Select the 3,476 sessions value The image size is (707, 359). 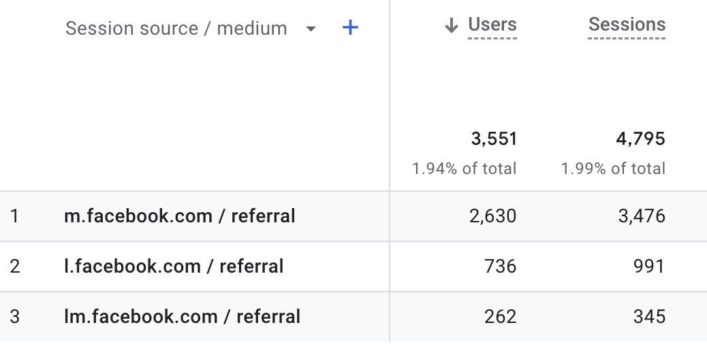pyautogui.click(x=642, y=216)
